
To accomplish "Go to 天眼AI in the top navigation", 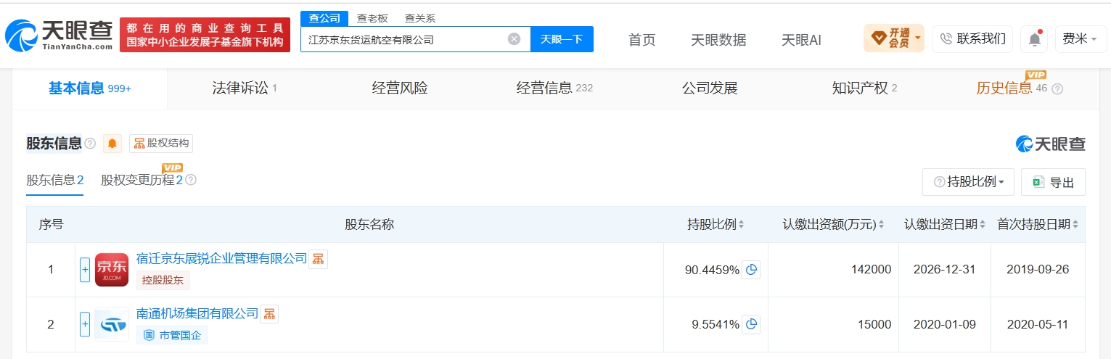I will [801, 40].
